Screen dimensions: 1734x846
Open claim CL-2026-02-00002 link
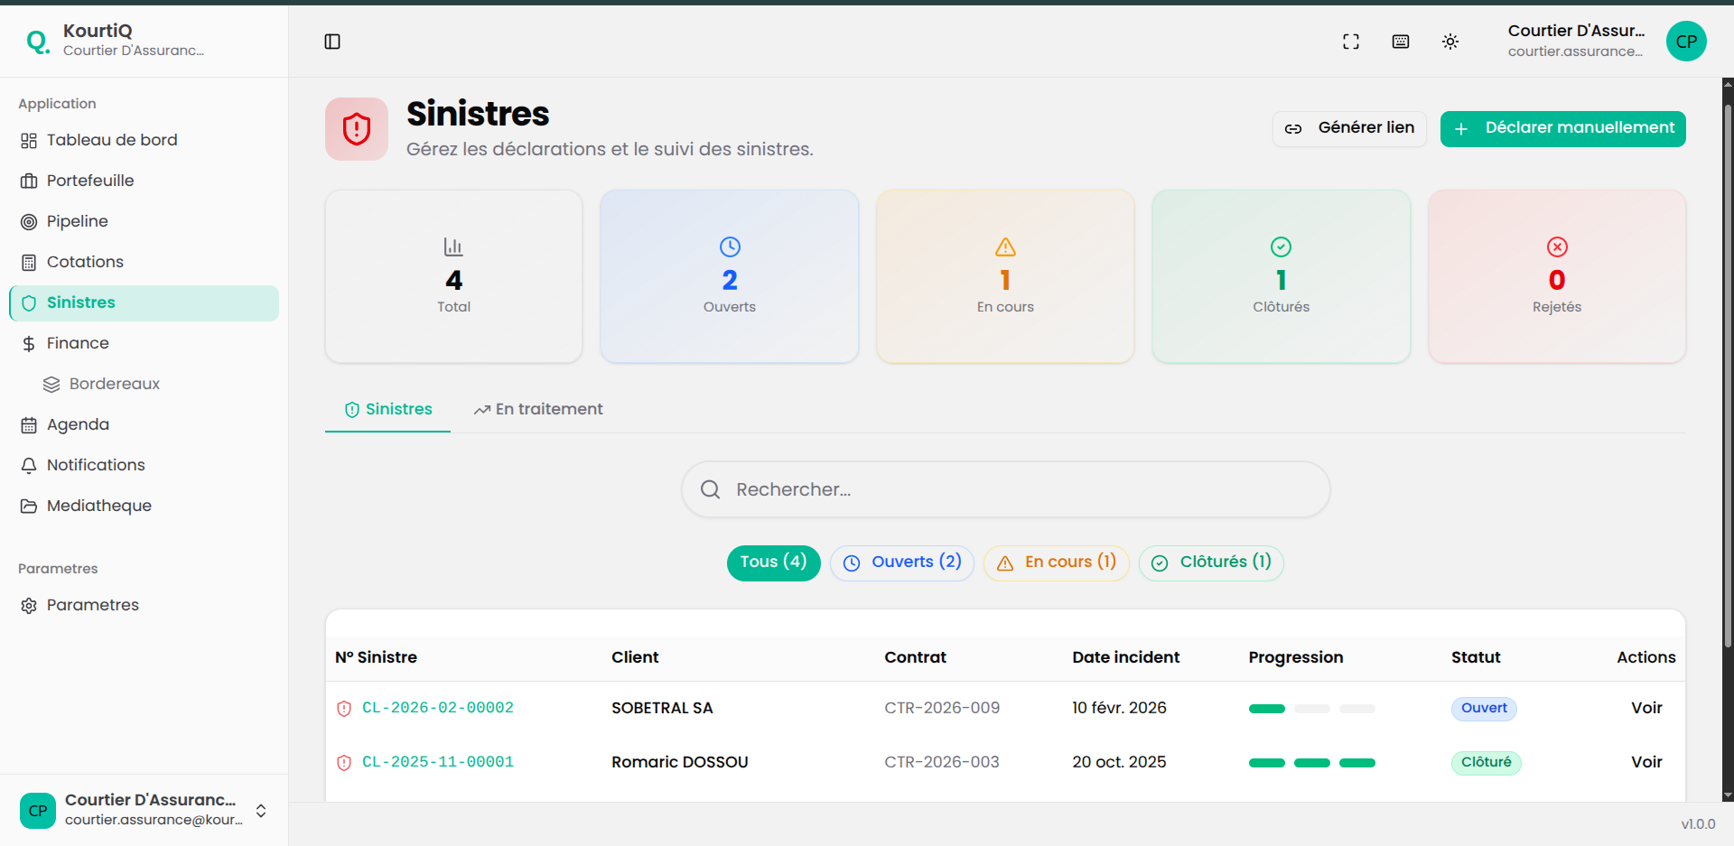coord(437,708)
